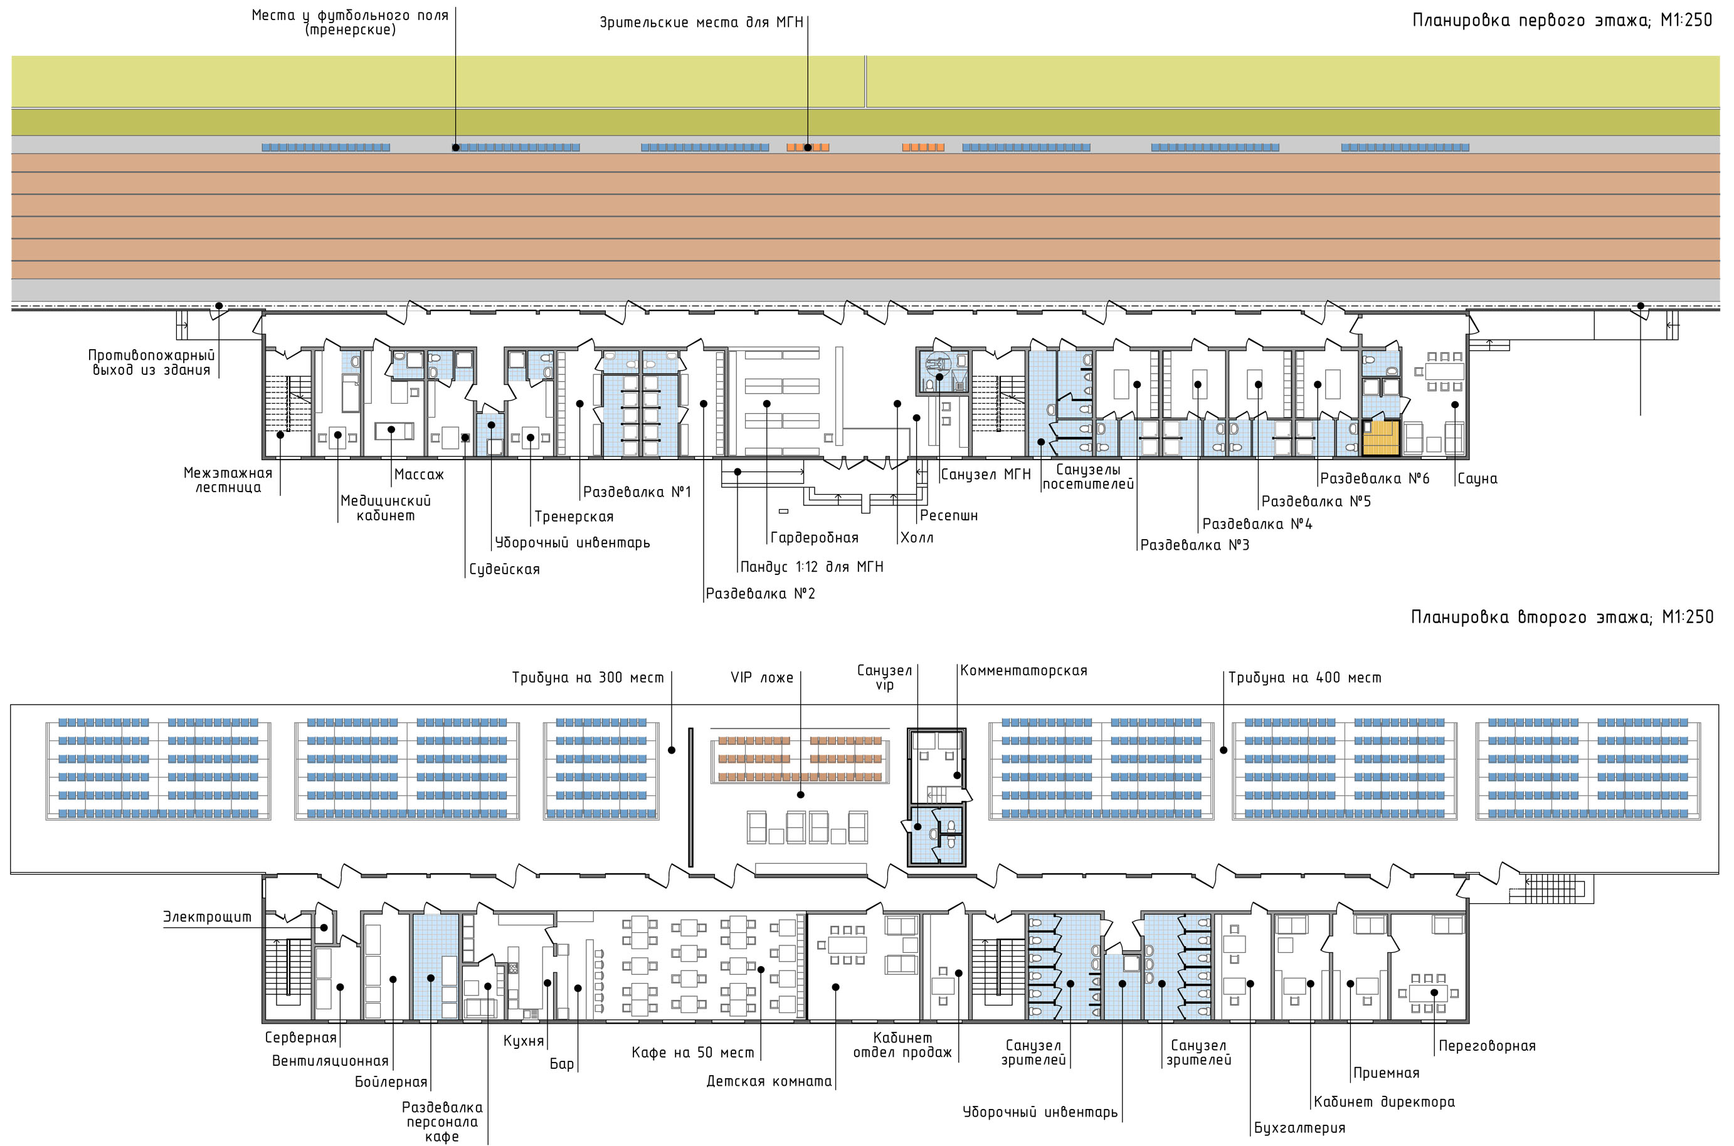
Task: Click the 'Серверная' label
Action: click(300, 1038)
